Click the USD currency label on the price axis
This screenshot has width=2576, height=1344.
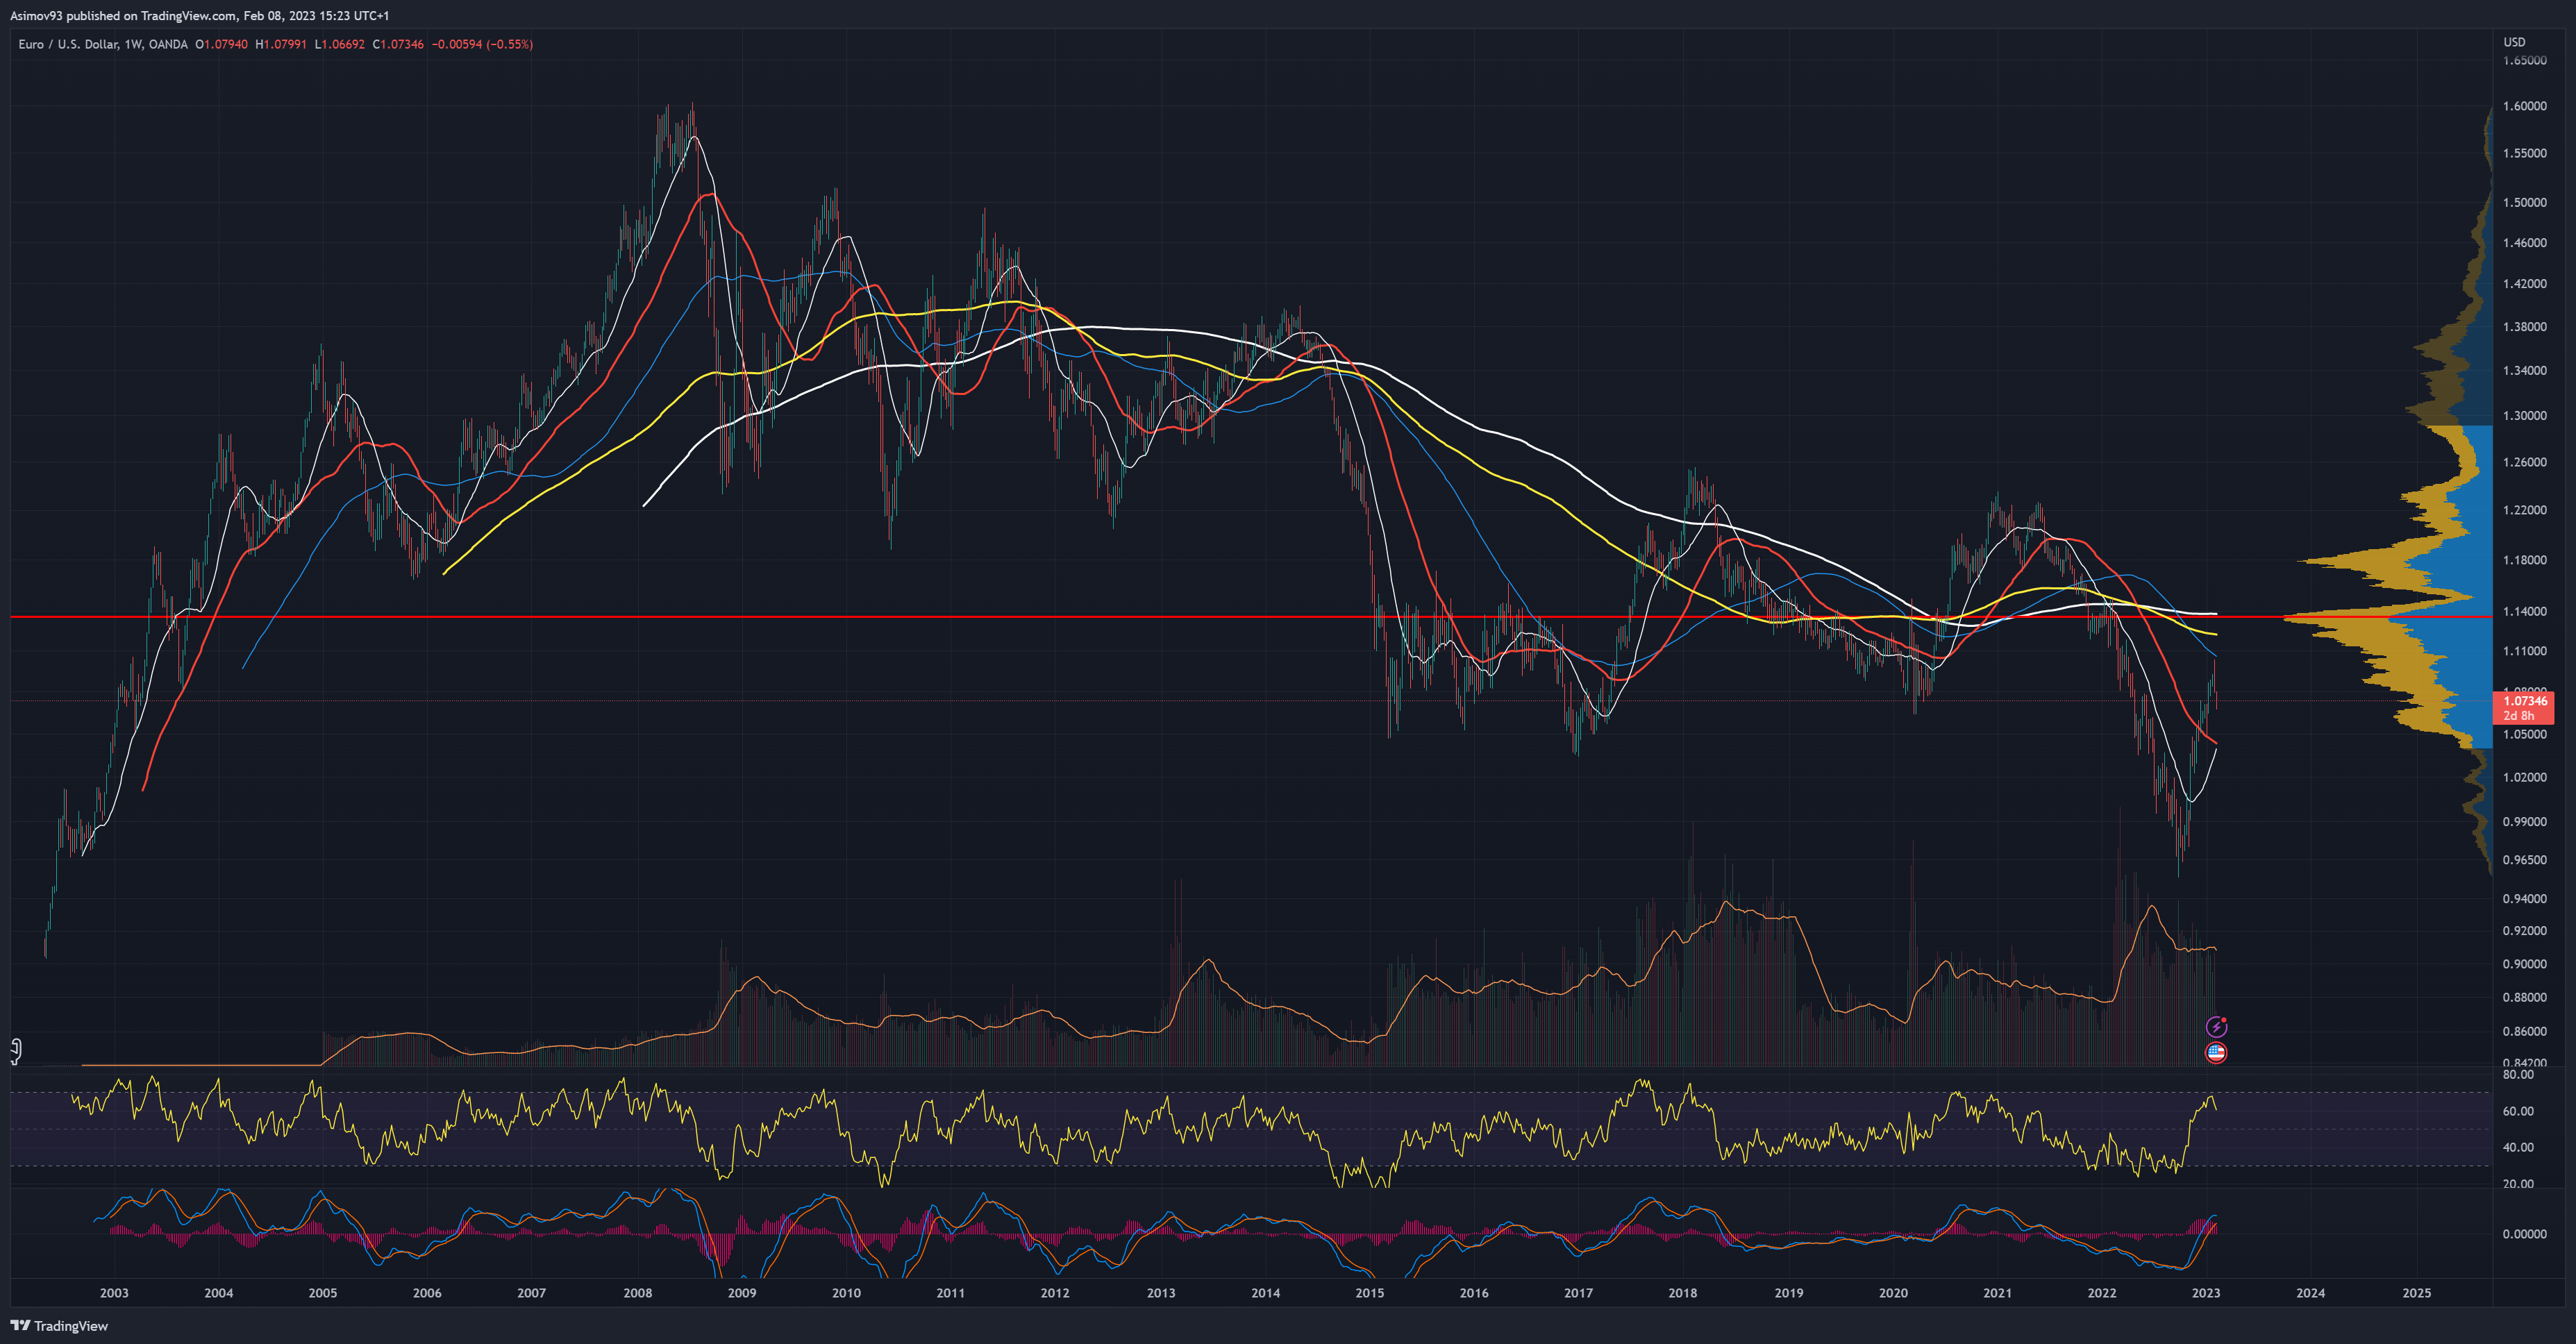[2514, 42]
